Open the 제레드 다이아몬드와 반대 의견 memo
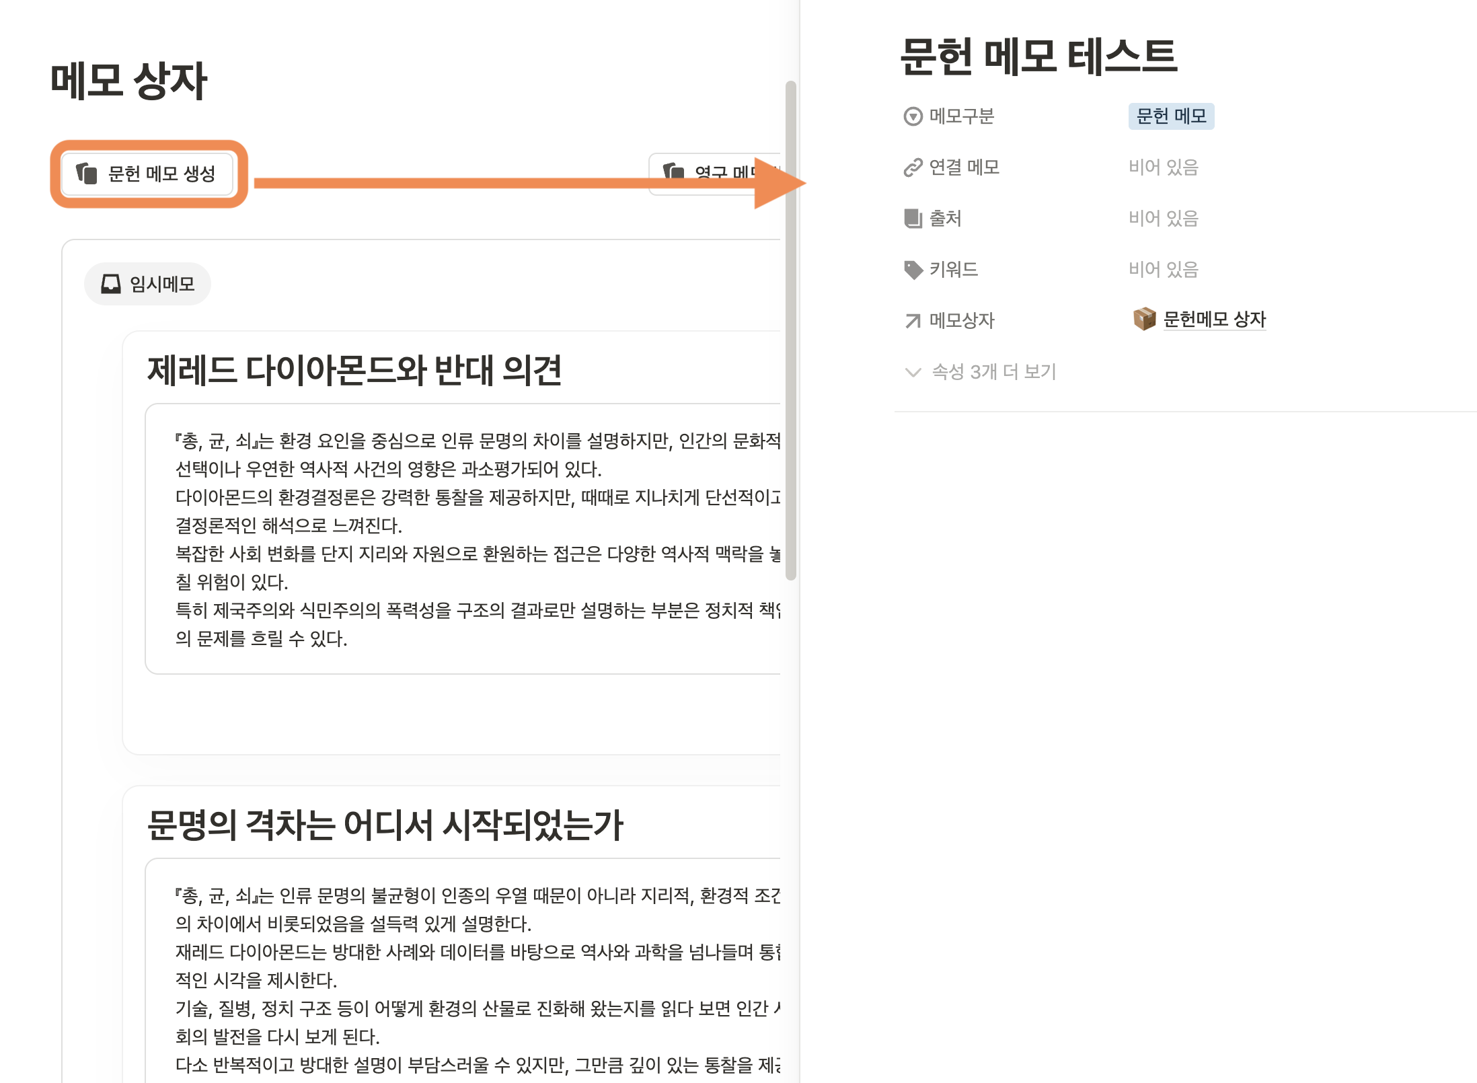This screenshot has width=1477, height=1083. (x=354, y=371)
